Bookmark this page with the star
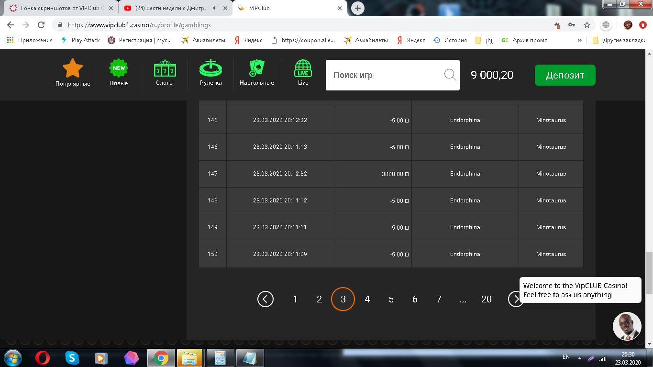Image resolution: width=653 pixels, height=367 pixels. [x=587, y=25]
